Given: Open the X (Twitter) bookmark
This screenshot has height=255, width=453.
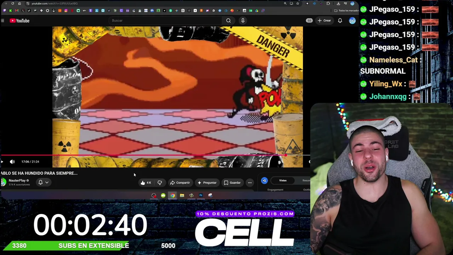Looking at the screenshot, I should pos(23,11).
